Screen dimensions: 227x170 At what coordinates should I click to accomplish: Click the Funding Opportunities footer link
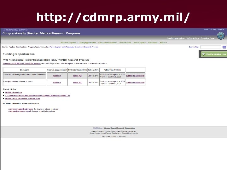pyautogui.click(x=112, y=131)
